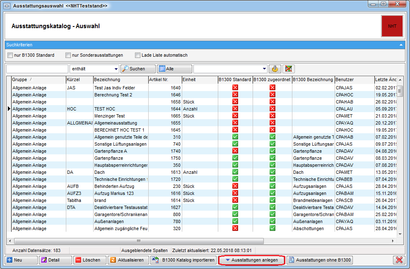Collapse the Suchkriterien panel
This screenshot has width=410, height=269.
[x=400, y=45]
